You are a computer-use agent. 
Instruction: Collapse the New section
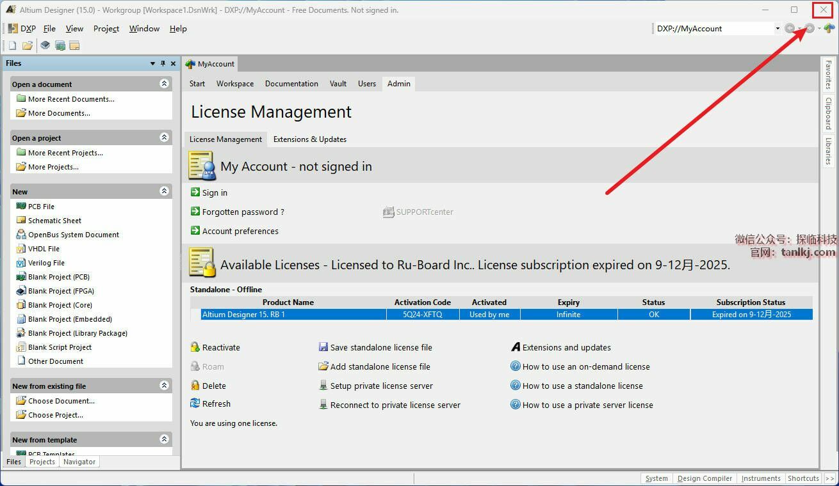click(x=165, y=191)
